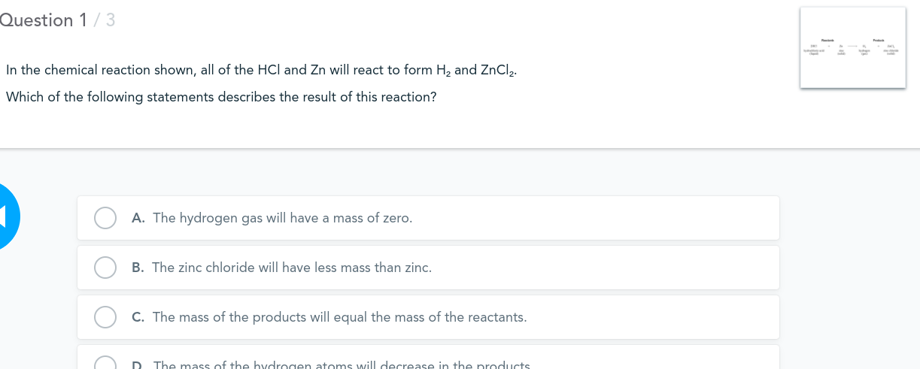Viewport: 920px width, 369px height.
Task: Click the bold letter B. option label
Action: click(138, 268)
